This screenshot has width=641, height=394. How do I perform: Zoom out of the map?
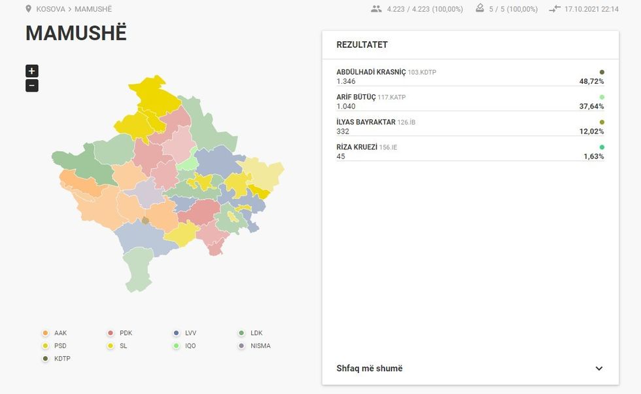pyautogui.click(x=31, y=86)
